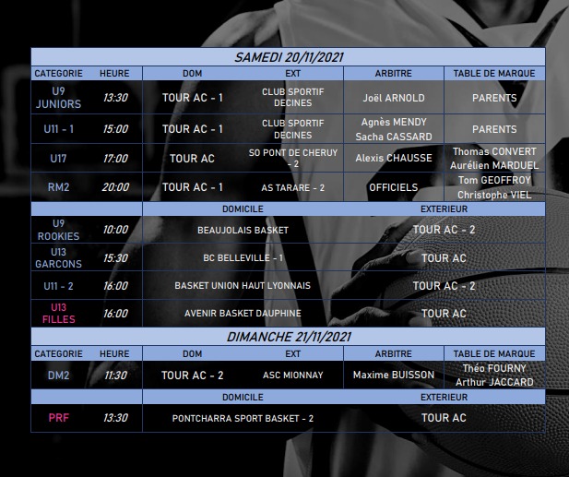The height and width of the screenshot is (477, 569).
Task: Select 'TOUR AC' in the PRF row
Action: tap(444, 418)
